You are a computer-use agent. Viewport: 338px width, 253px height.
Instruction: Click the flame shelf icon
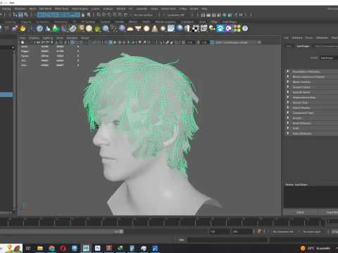(x=23, y=29)
